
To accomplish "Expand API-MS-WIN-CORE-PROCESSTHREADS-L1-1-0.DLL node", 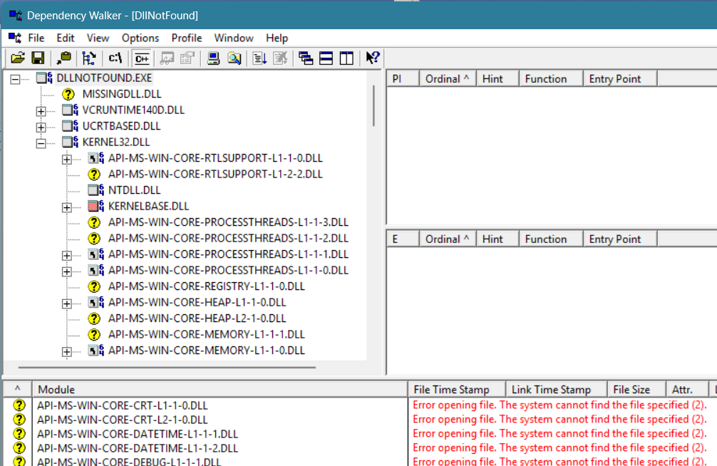I will (67, 271).
